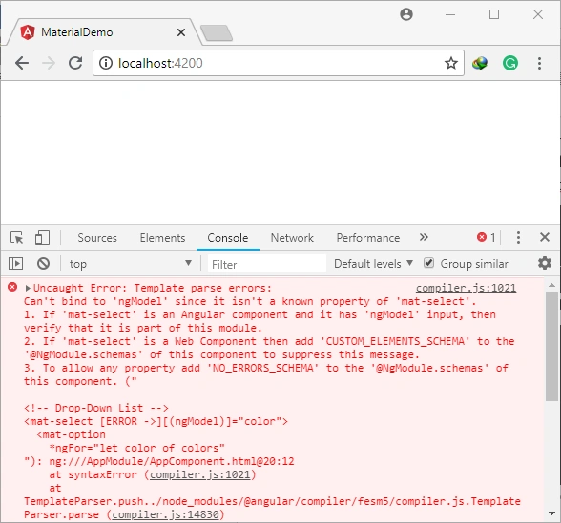Viewport: 561px width, 523px height.
Task: Toggle the device toolbar in DevTools
Action: pos(42,237)
